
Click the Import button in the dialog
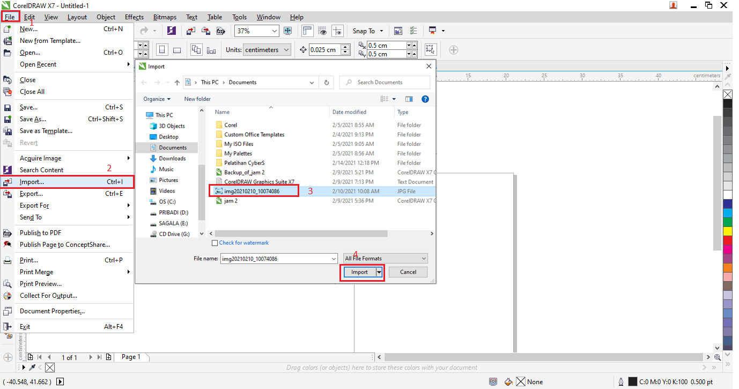pyautogui.click(x=358, y=272)
